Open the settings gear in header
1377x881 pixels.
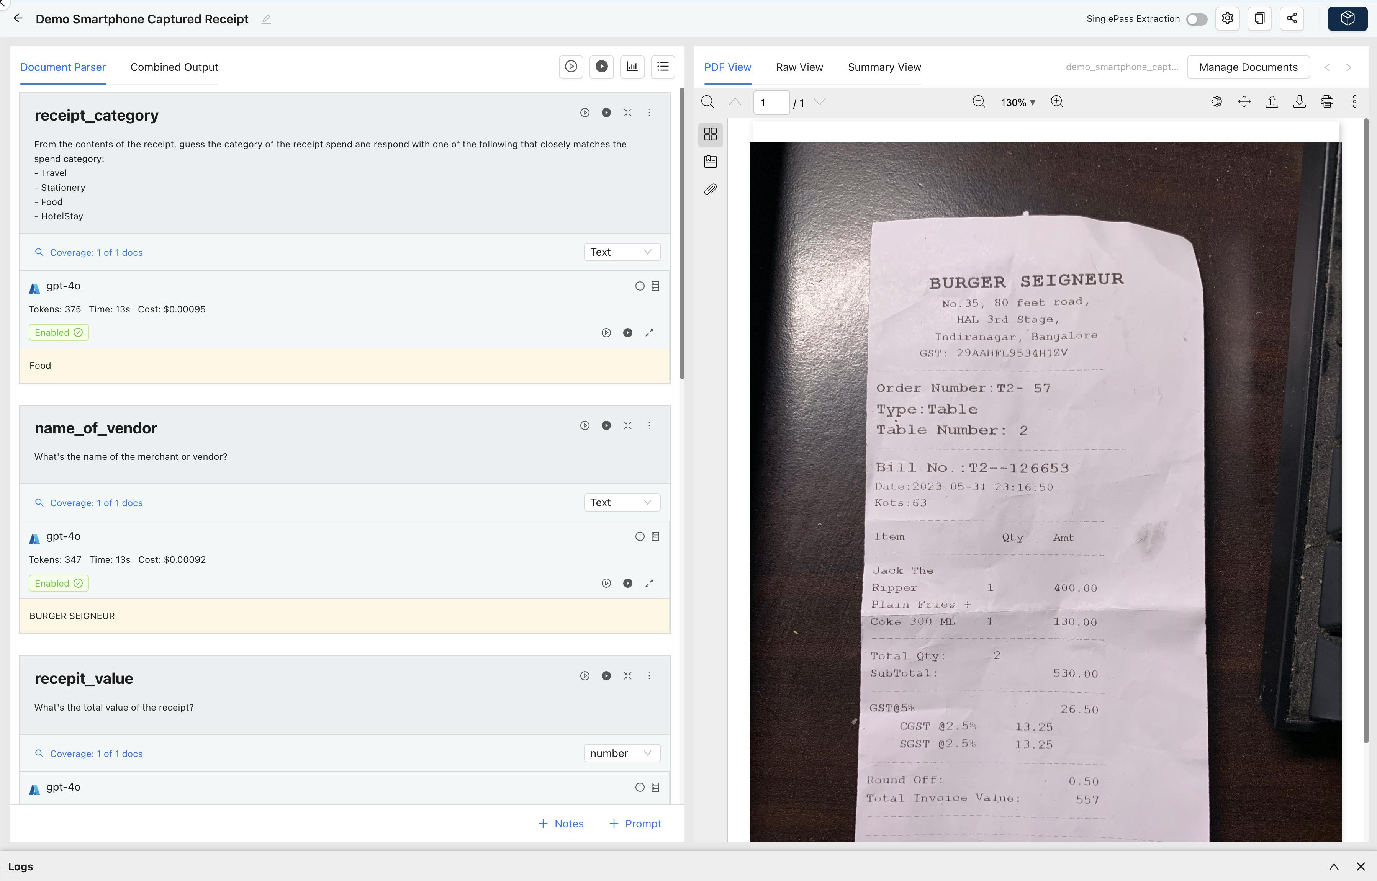[1227, 19]
